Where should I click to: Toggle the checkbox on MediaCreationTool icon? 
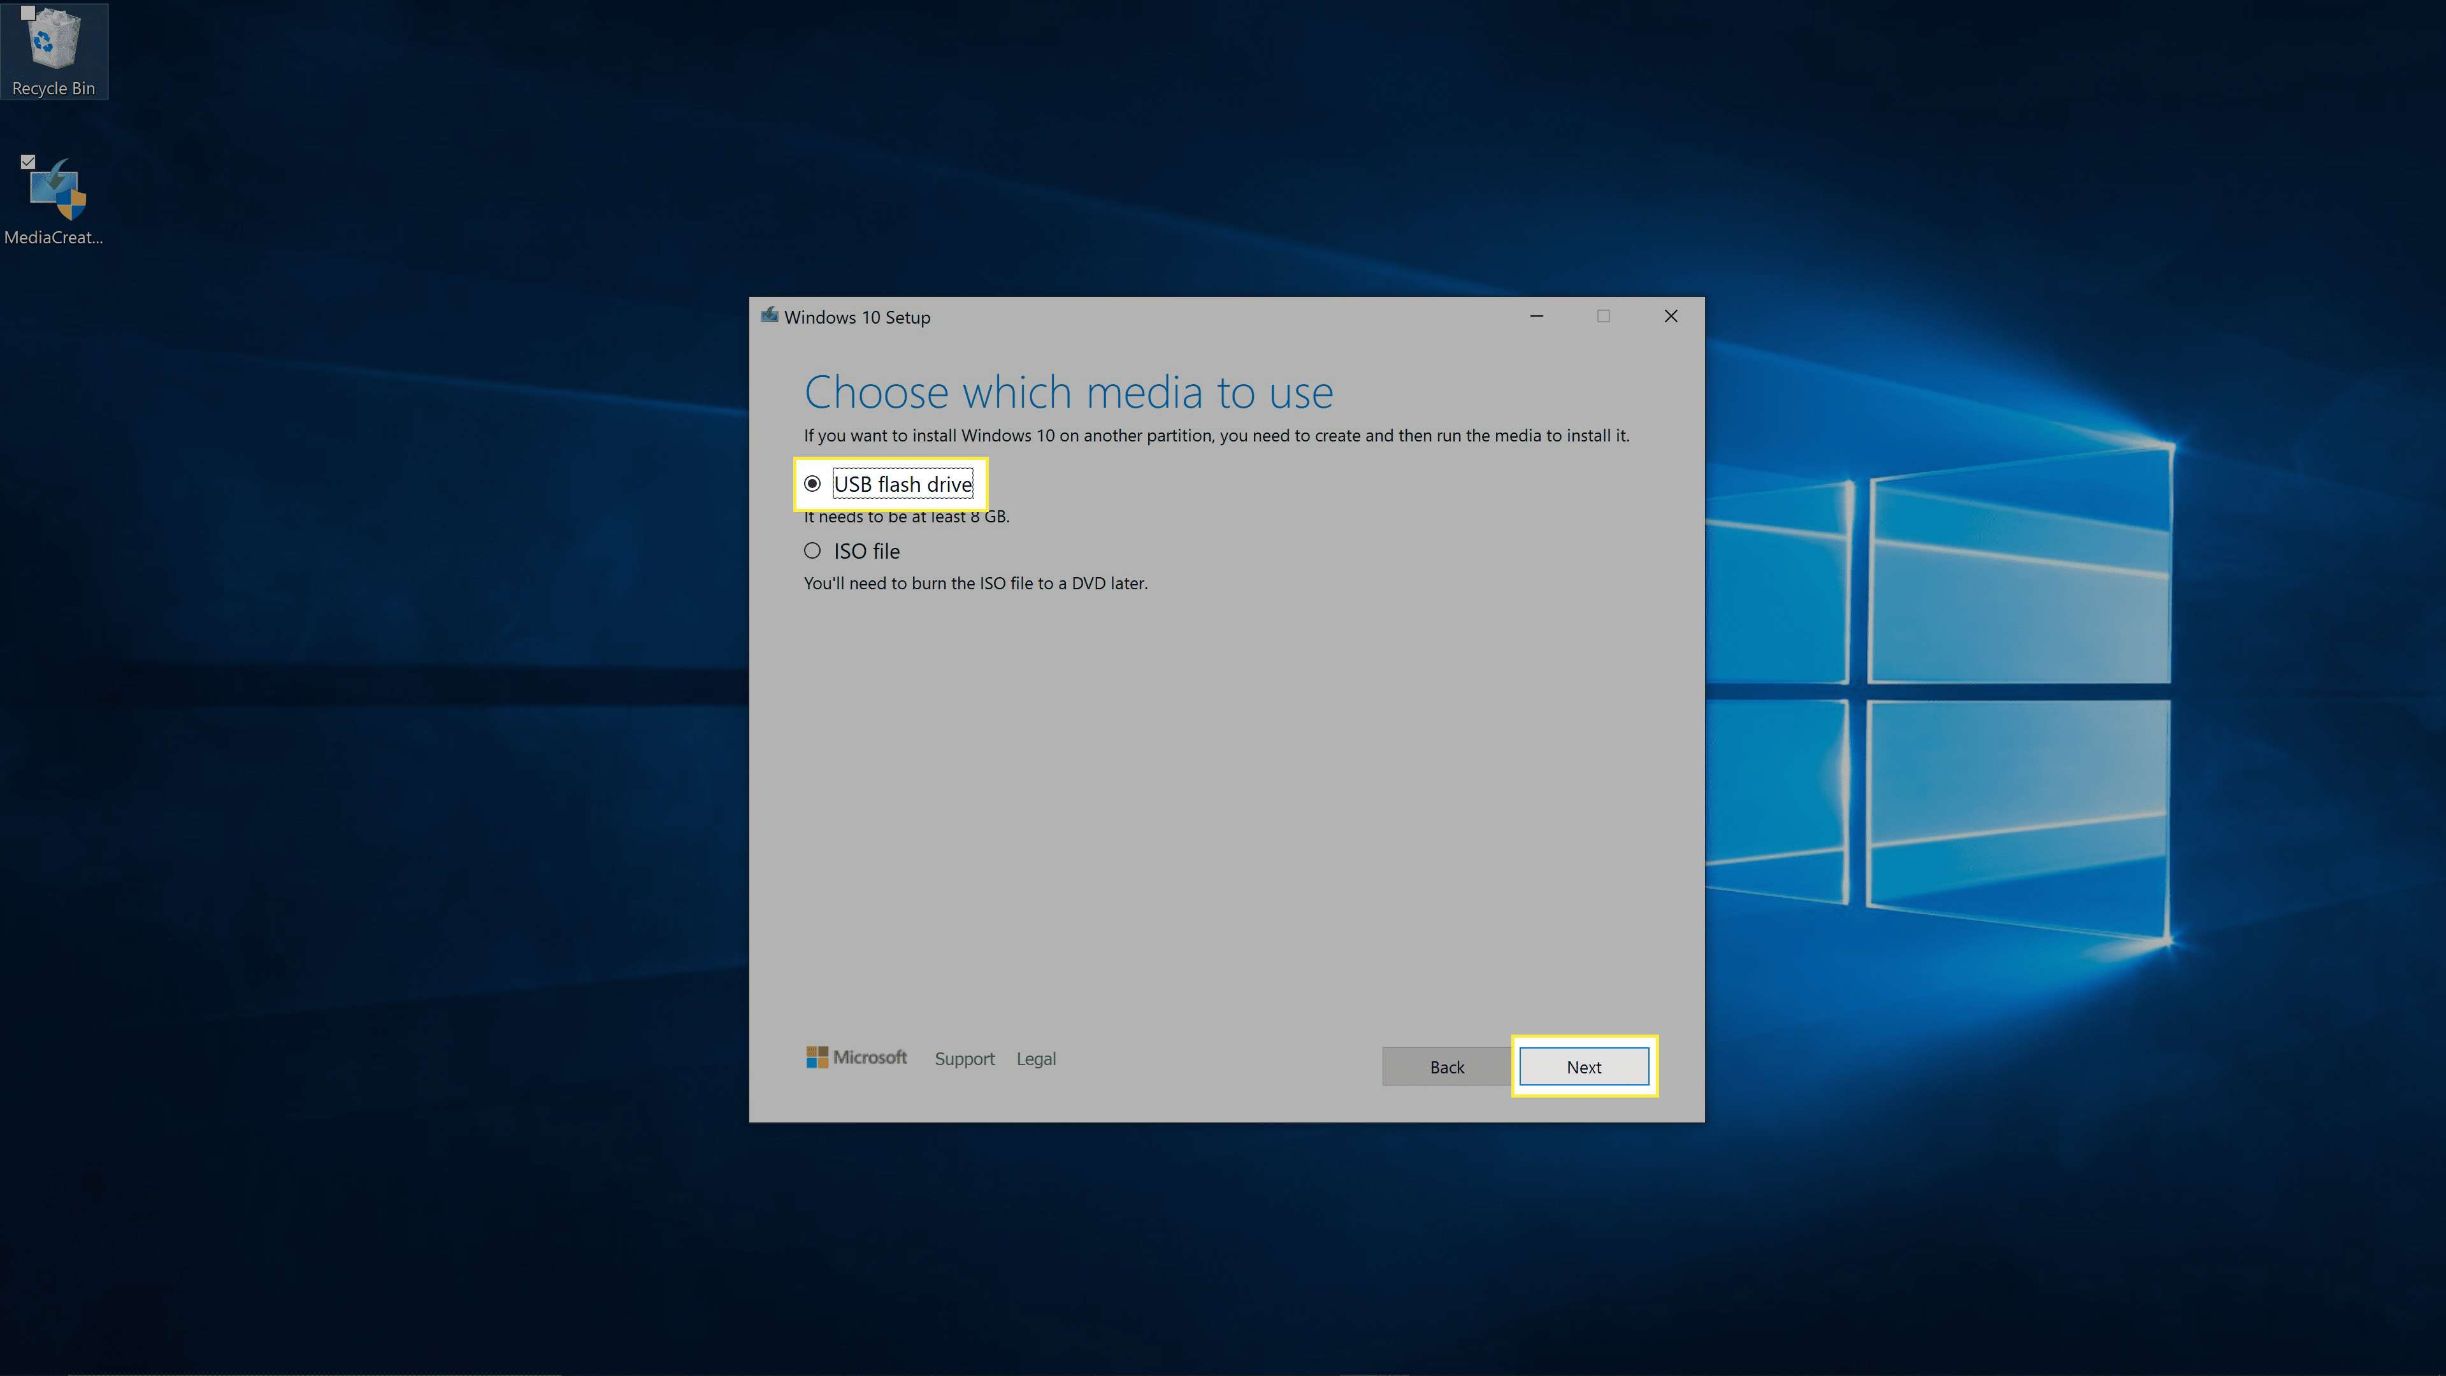click(x=29, y=161)
